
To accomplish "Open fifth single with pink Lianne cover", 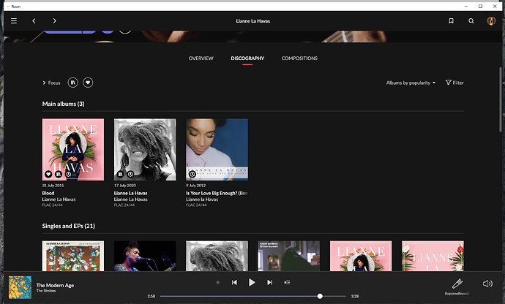I will click(x=361, y=256).
